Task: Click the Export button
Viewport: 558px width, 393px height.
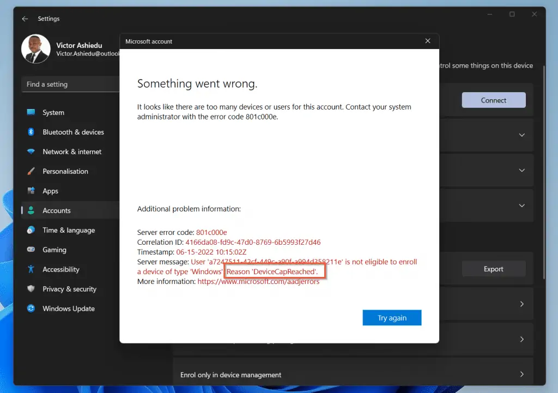Action: [494, 269]
